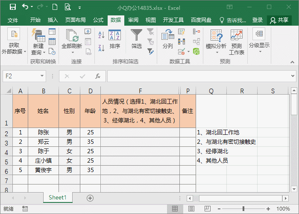
Task: Click the Sheet1 tab
Action: click(x=58, y=197)
